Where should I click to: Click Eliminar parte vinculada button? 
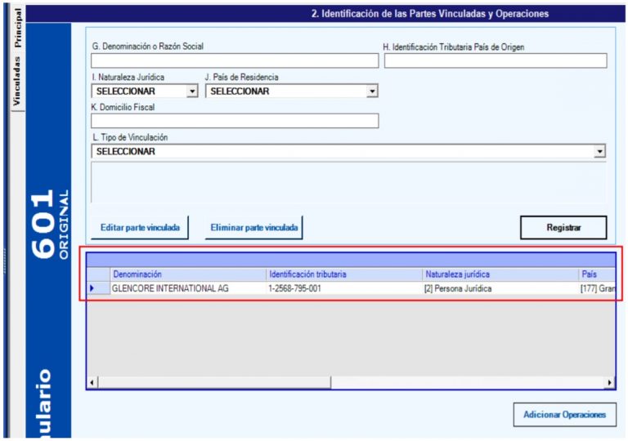[x=253, y=228]
